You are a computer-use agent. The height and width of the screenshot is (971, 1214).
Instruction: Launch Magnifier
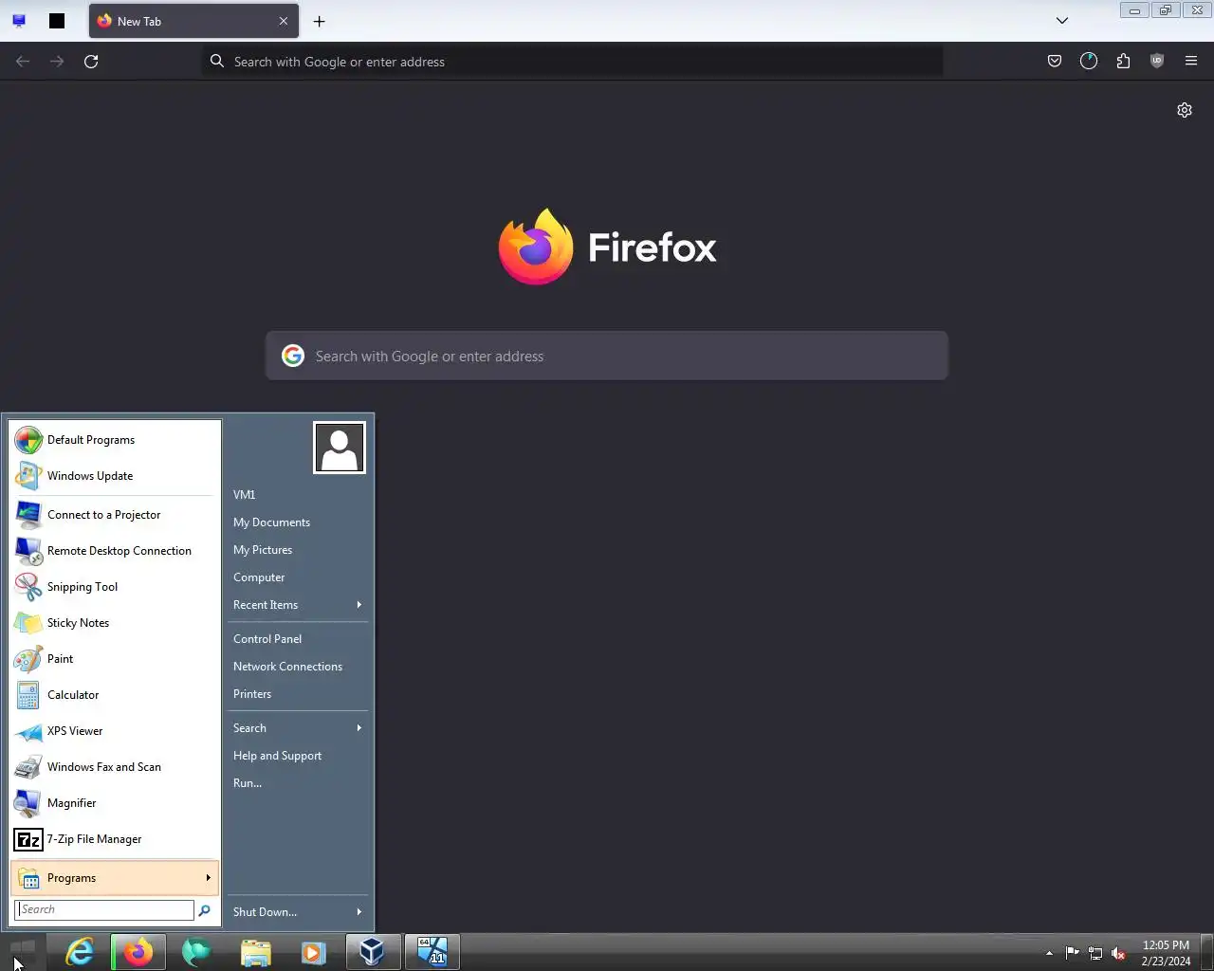[x=116, y=803]
